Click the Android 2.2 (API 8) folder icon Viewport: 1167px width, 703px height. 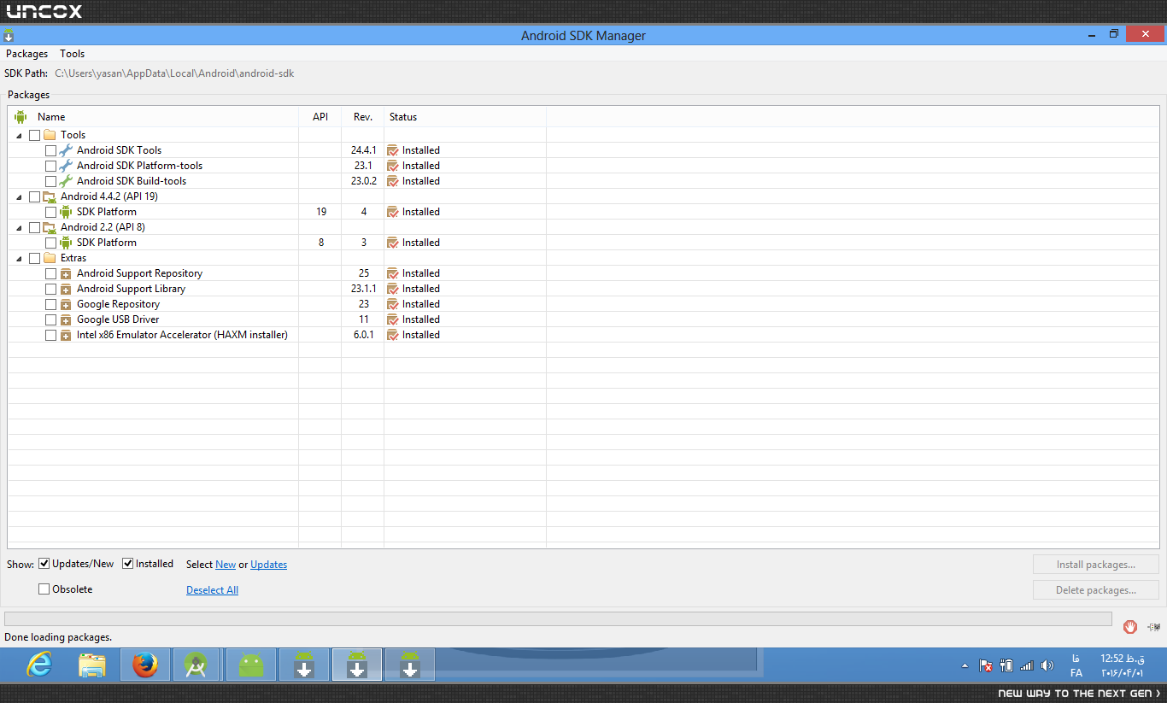pyautogui.click(x=50, y=227)
